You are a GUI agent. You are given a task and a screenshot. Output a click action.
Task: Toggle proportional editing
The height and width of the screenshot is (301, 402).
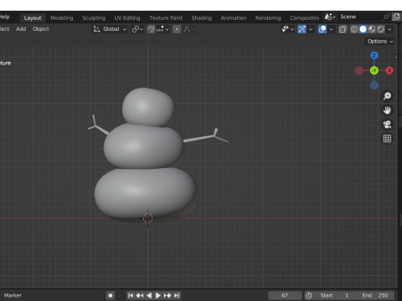177,29
